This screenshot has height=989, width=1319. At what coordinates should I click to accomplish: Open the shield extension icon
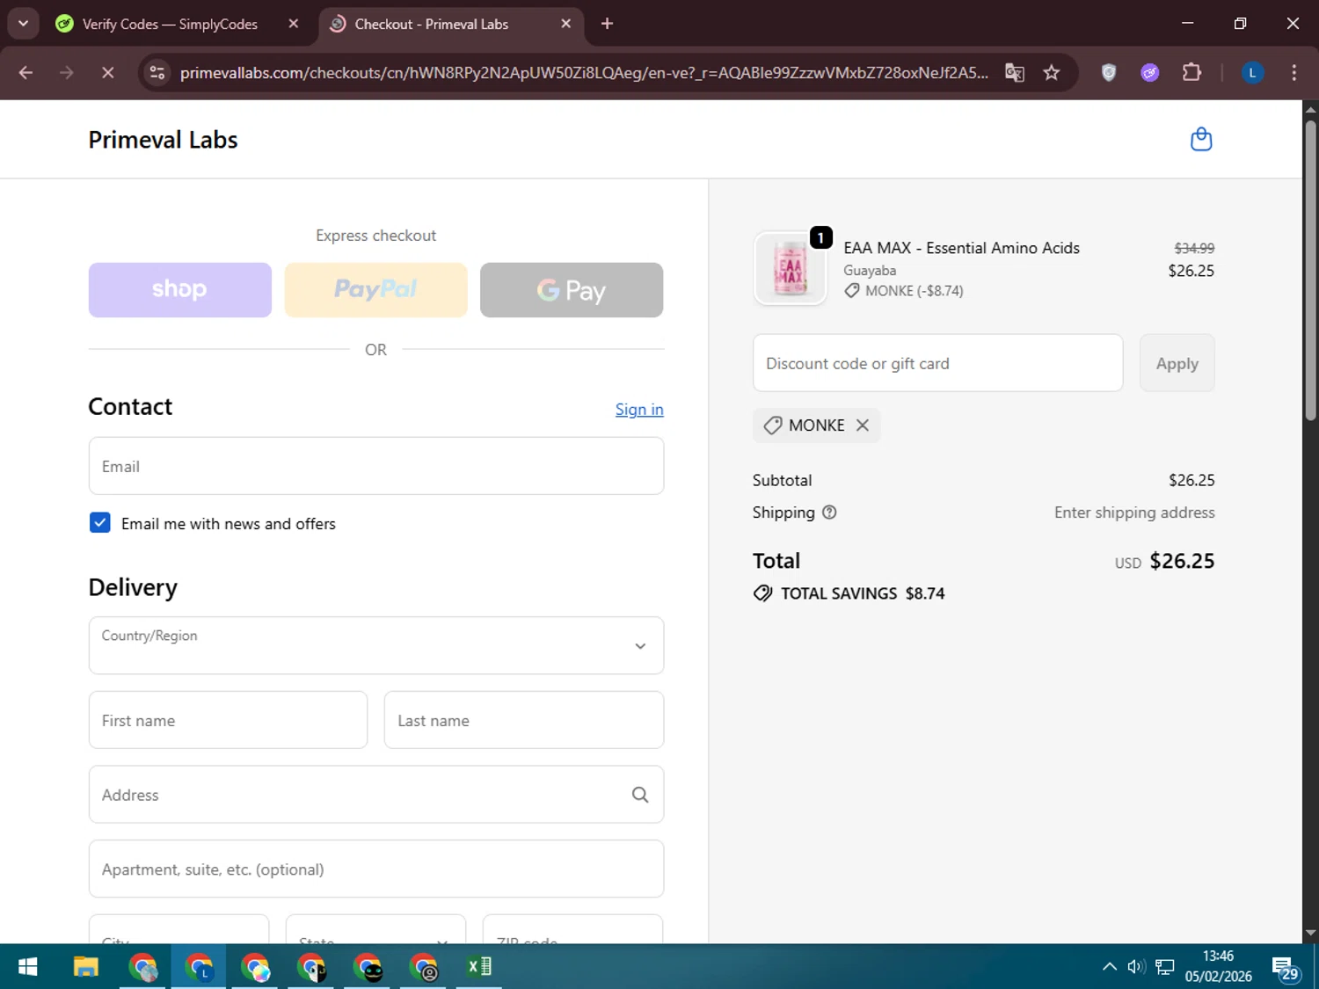(1109, 73)
